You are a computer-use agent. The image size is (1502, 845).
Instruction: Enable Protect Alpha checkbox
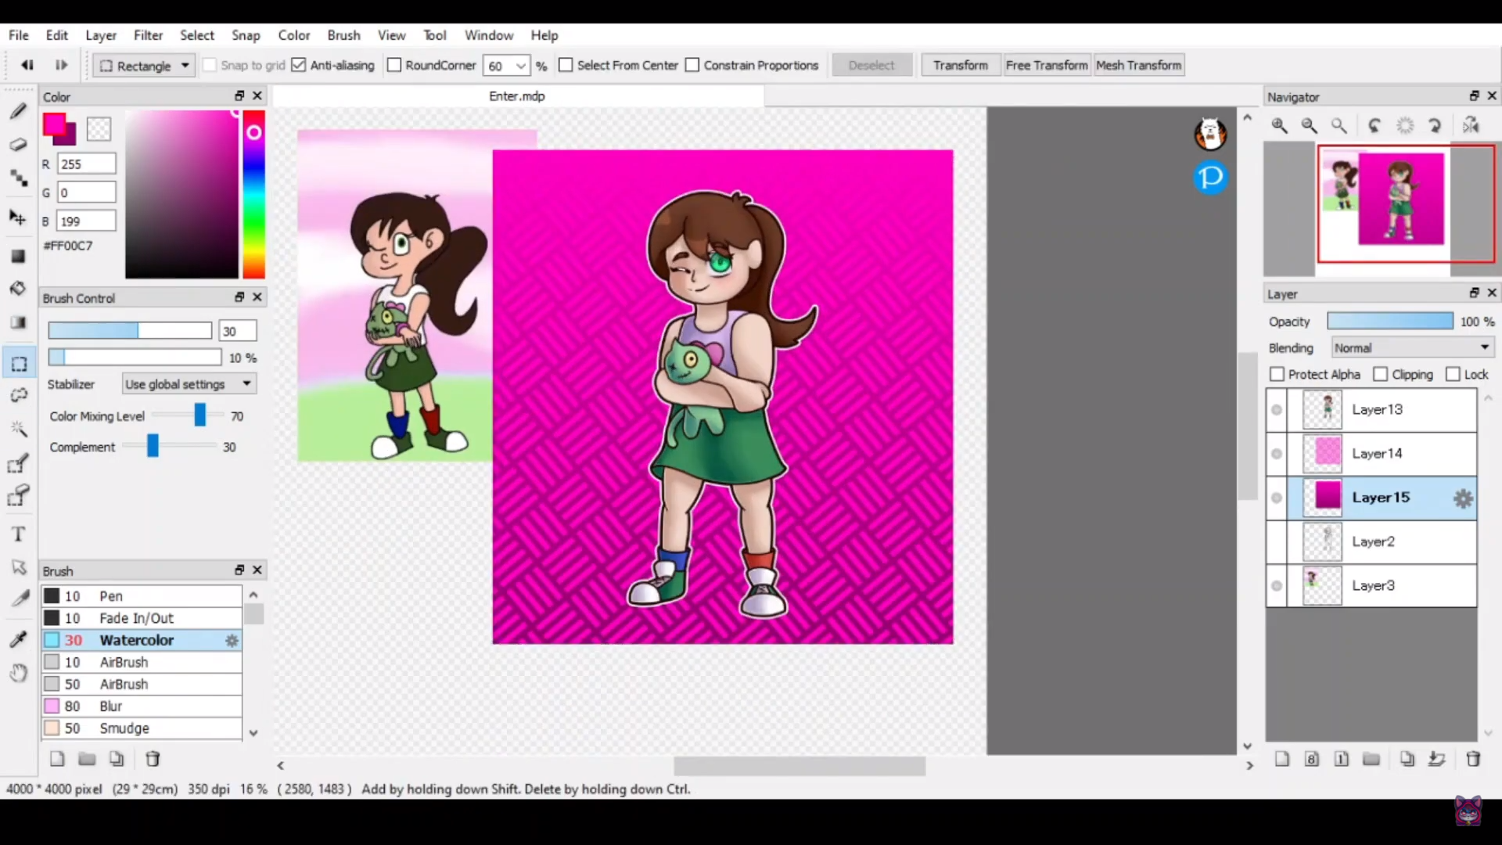[x=1277, y=375]
